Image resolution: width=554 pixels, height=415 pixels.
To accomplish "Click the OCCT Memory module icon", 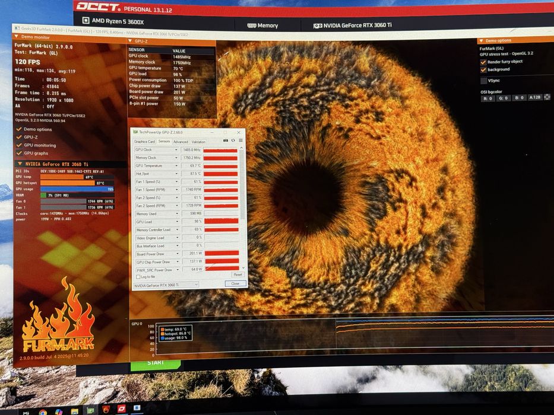I will [x=252, y=25].
